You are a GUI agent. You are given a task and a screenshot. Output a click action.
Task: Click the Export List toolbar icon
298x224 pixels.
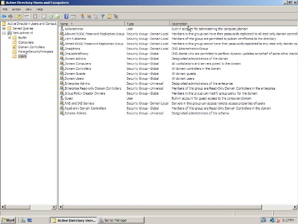[x=58, y=17]
